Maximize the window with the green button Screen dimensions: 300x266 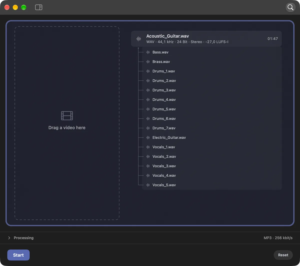24,7
